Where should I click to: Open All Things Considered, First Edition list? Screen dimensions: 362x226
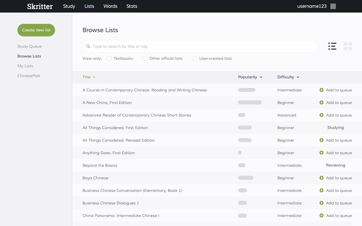point(115,128)
